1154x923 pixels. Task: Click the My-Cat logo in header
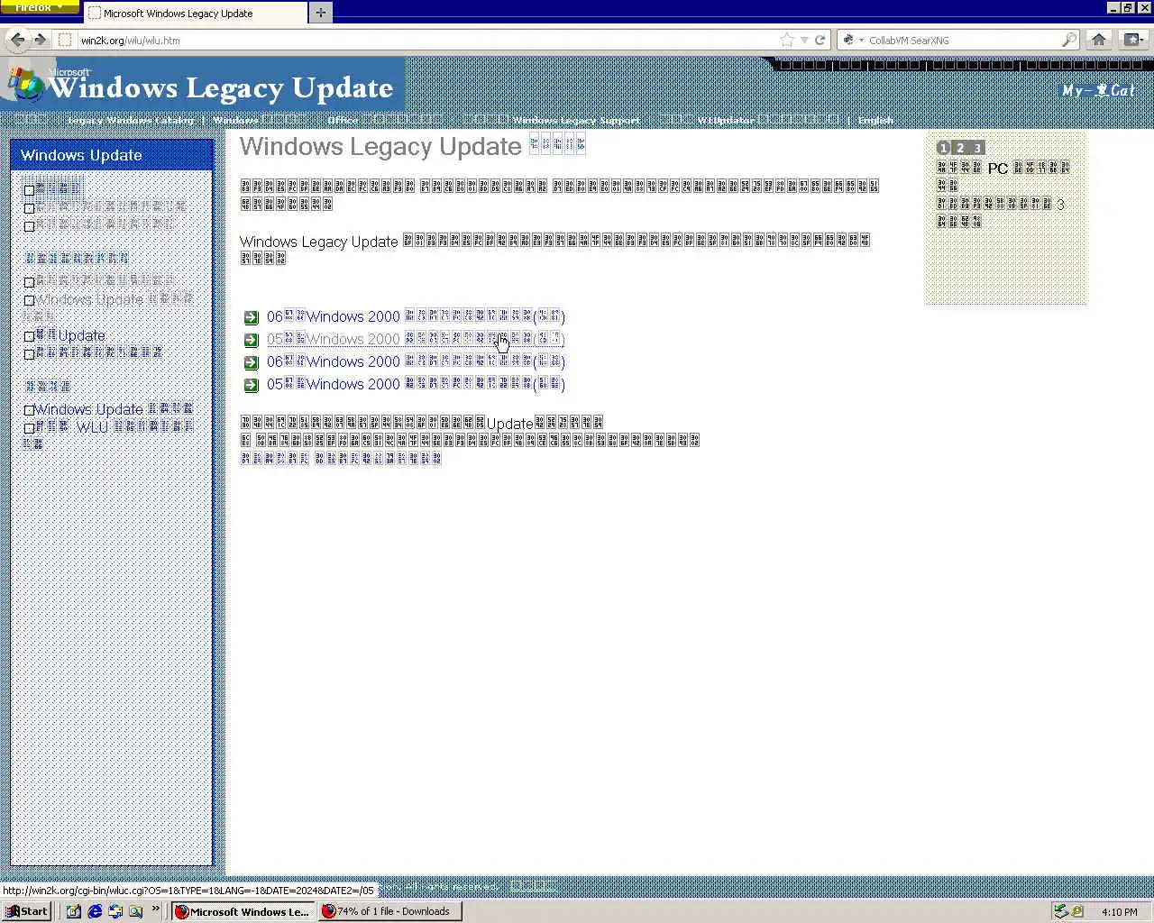pyautogui.click(x=1098, y=90)
